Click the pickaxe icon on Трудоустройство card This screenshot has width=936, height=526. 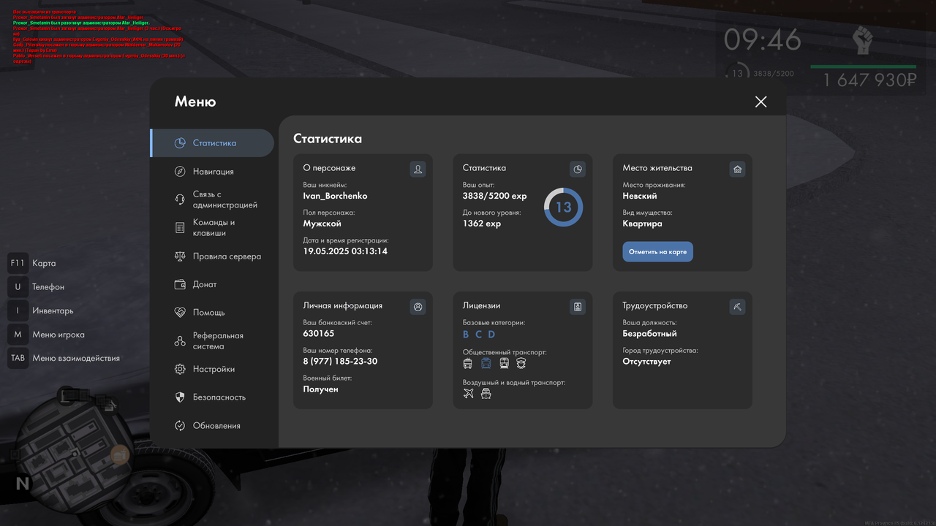(737, 307)
